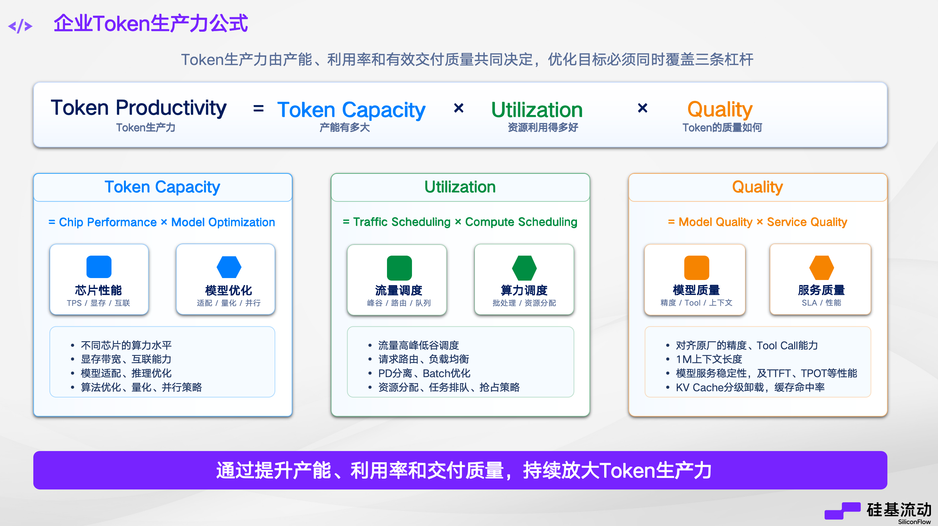Viewport: 938px width, 526px height.
Task: Click the 服务质量 label
Action: (x=821, y=290)
